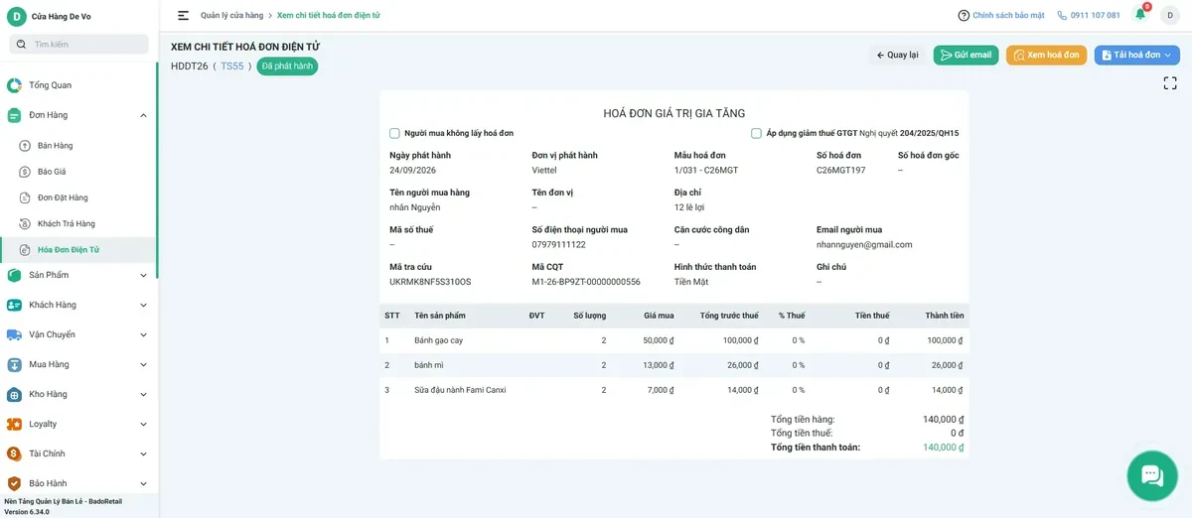1192x518 pixels.
Task: Click the Mua Hàng icon
Action: point(14,364)
